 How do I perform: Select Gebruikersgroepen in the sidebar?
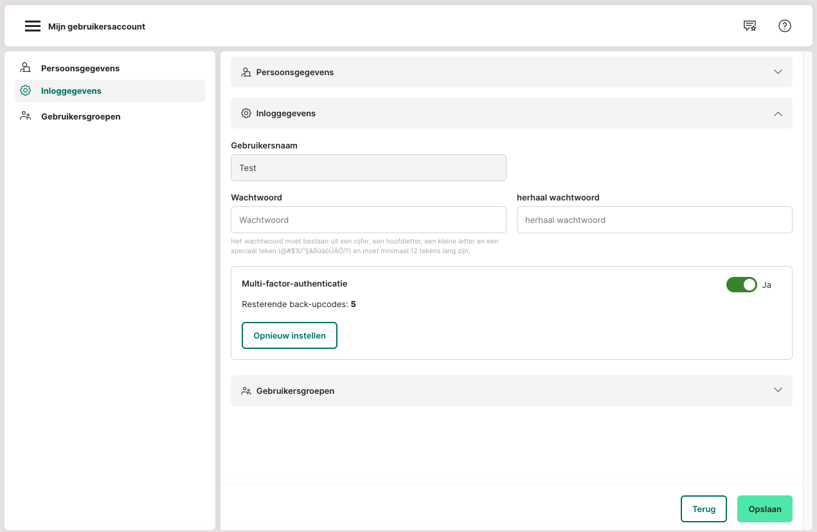click(x=81, y=116)
